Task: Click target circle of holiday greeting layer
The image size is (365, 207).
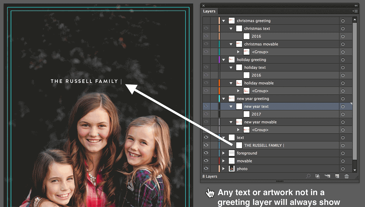Action: click(x=343, y=60)
